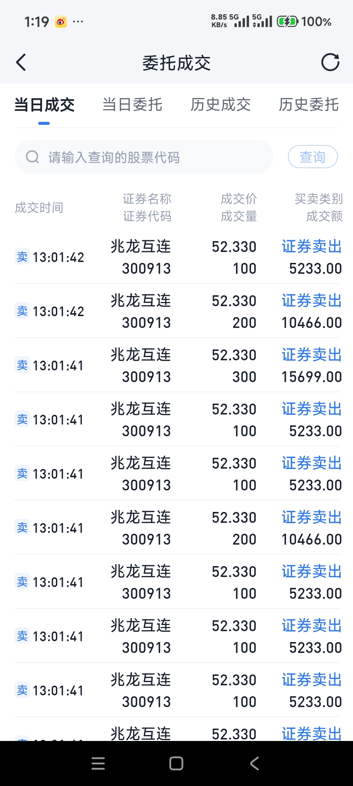
Task: Tap the 成交时间 column header
Action: tap(39, 208)
